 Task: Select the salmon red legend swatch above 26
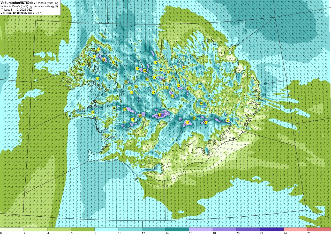pyautogui.click(x=319, y=229)
